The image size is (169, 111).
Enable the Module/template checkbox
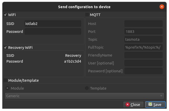pyautogui.click(x=6, y=80)
